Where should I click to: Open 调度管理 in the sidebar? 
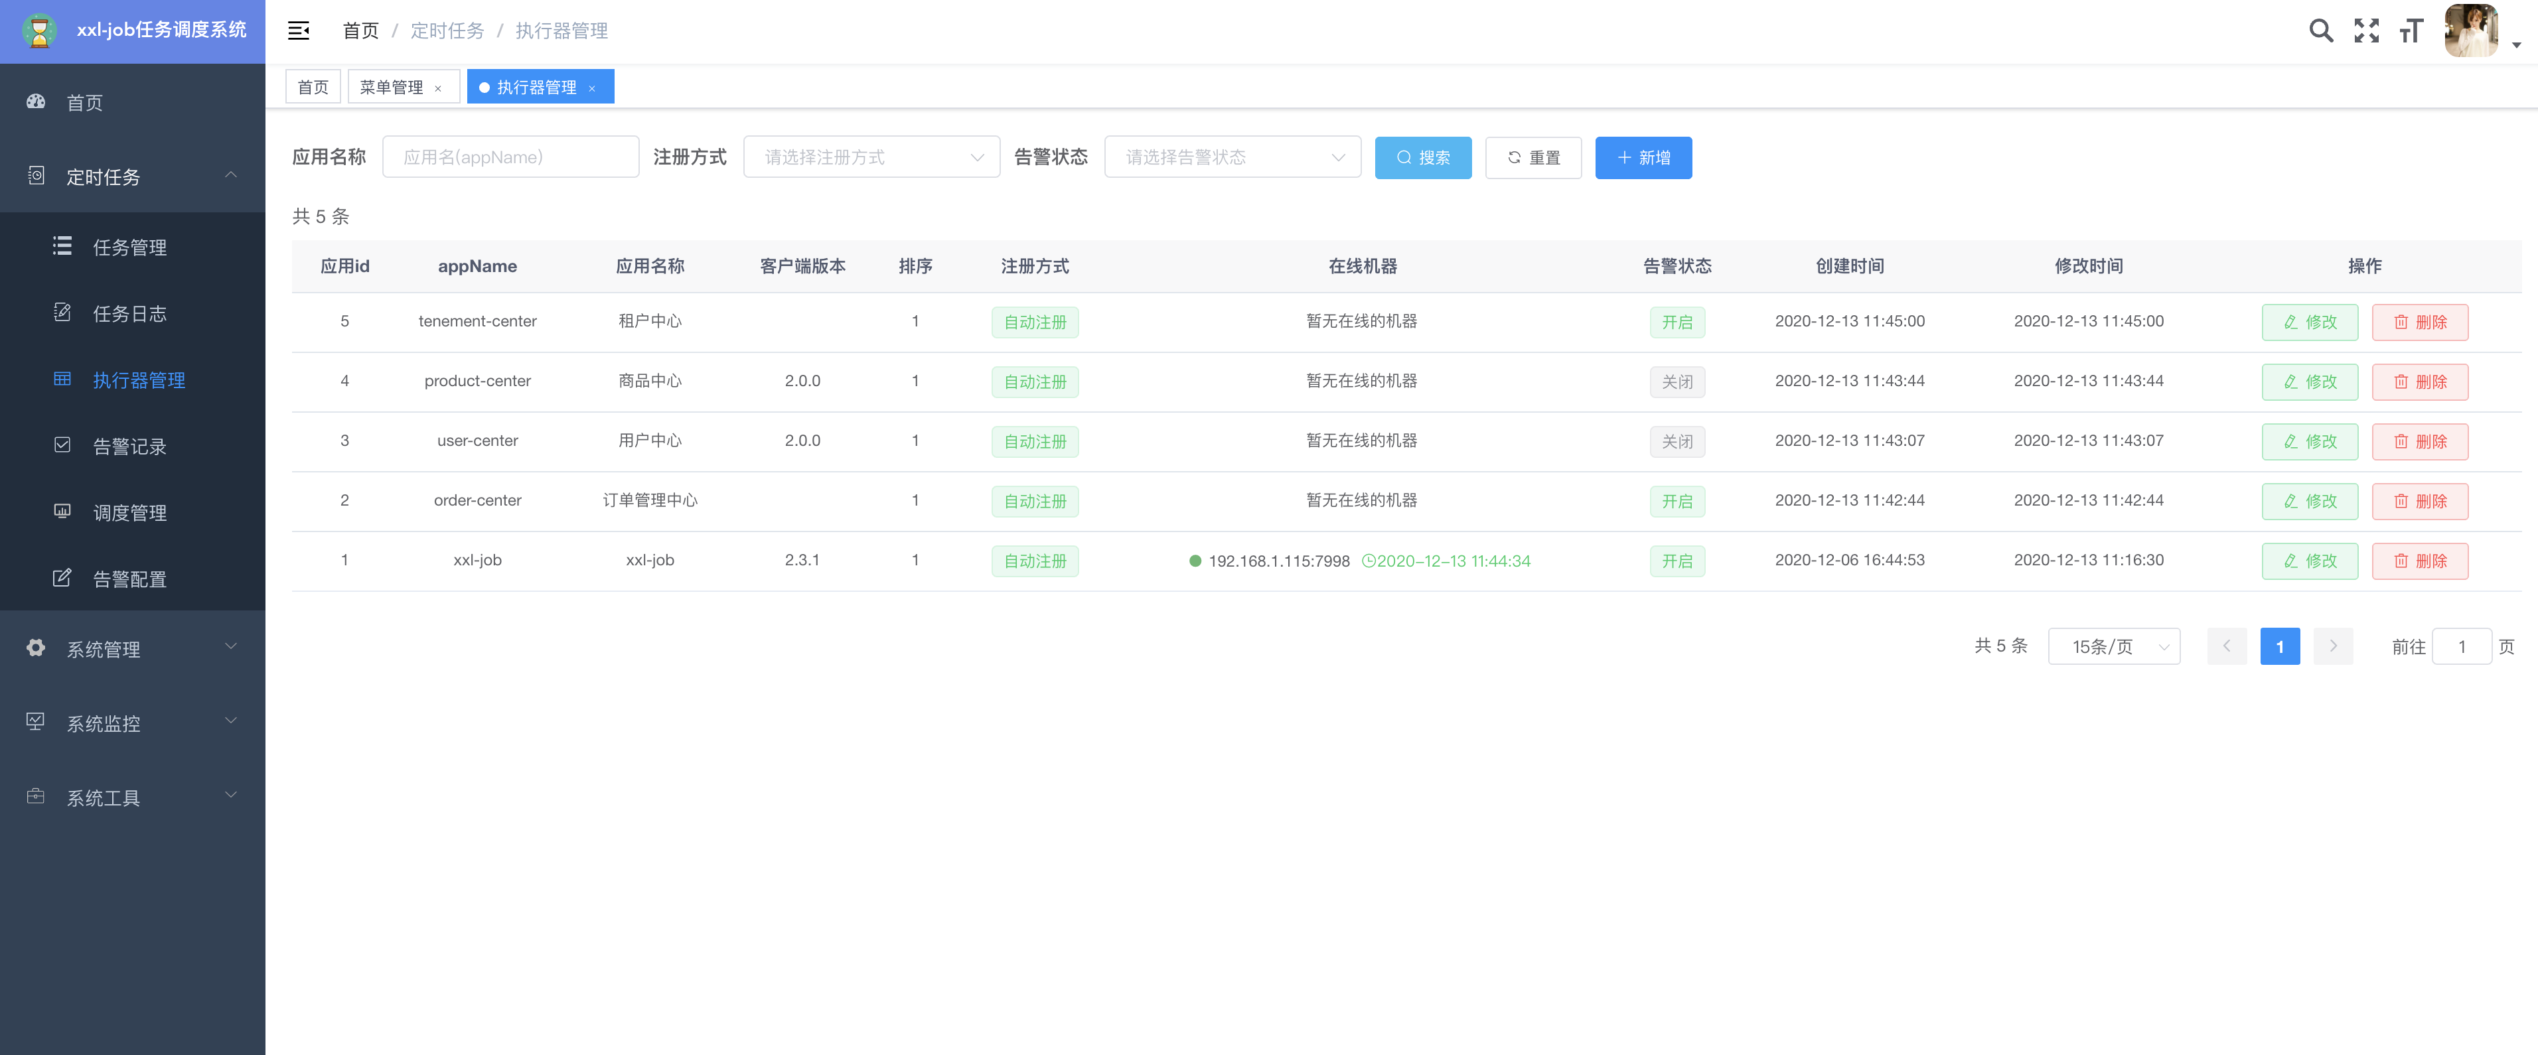(129, 512)
